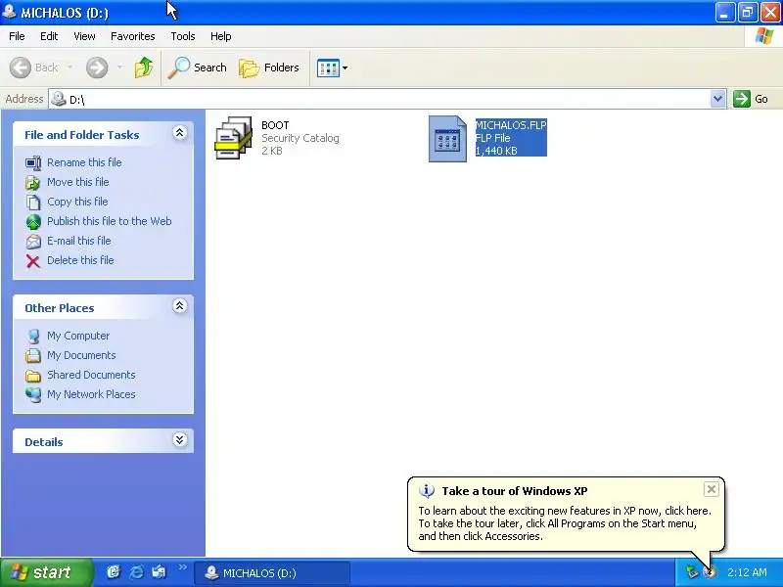
Task: Click the My Documents folder icon
Action: click(33, 355)
